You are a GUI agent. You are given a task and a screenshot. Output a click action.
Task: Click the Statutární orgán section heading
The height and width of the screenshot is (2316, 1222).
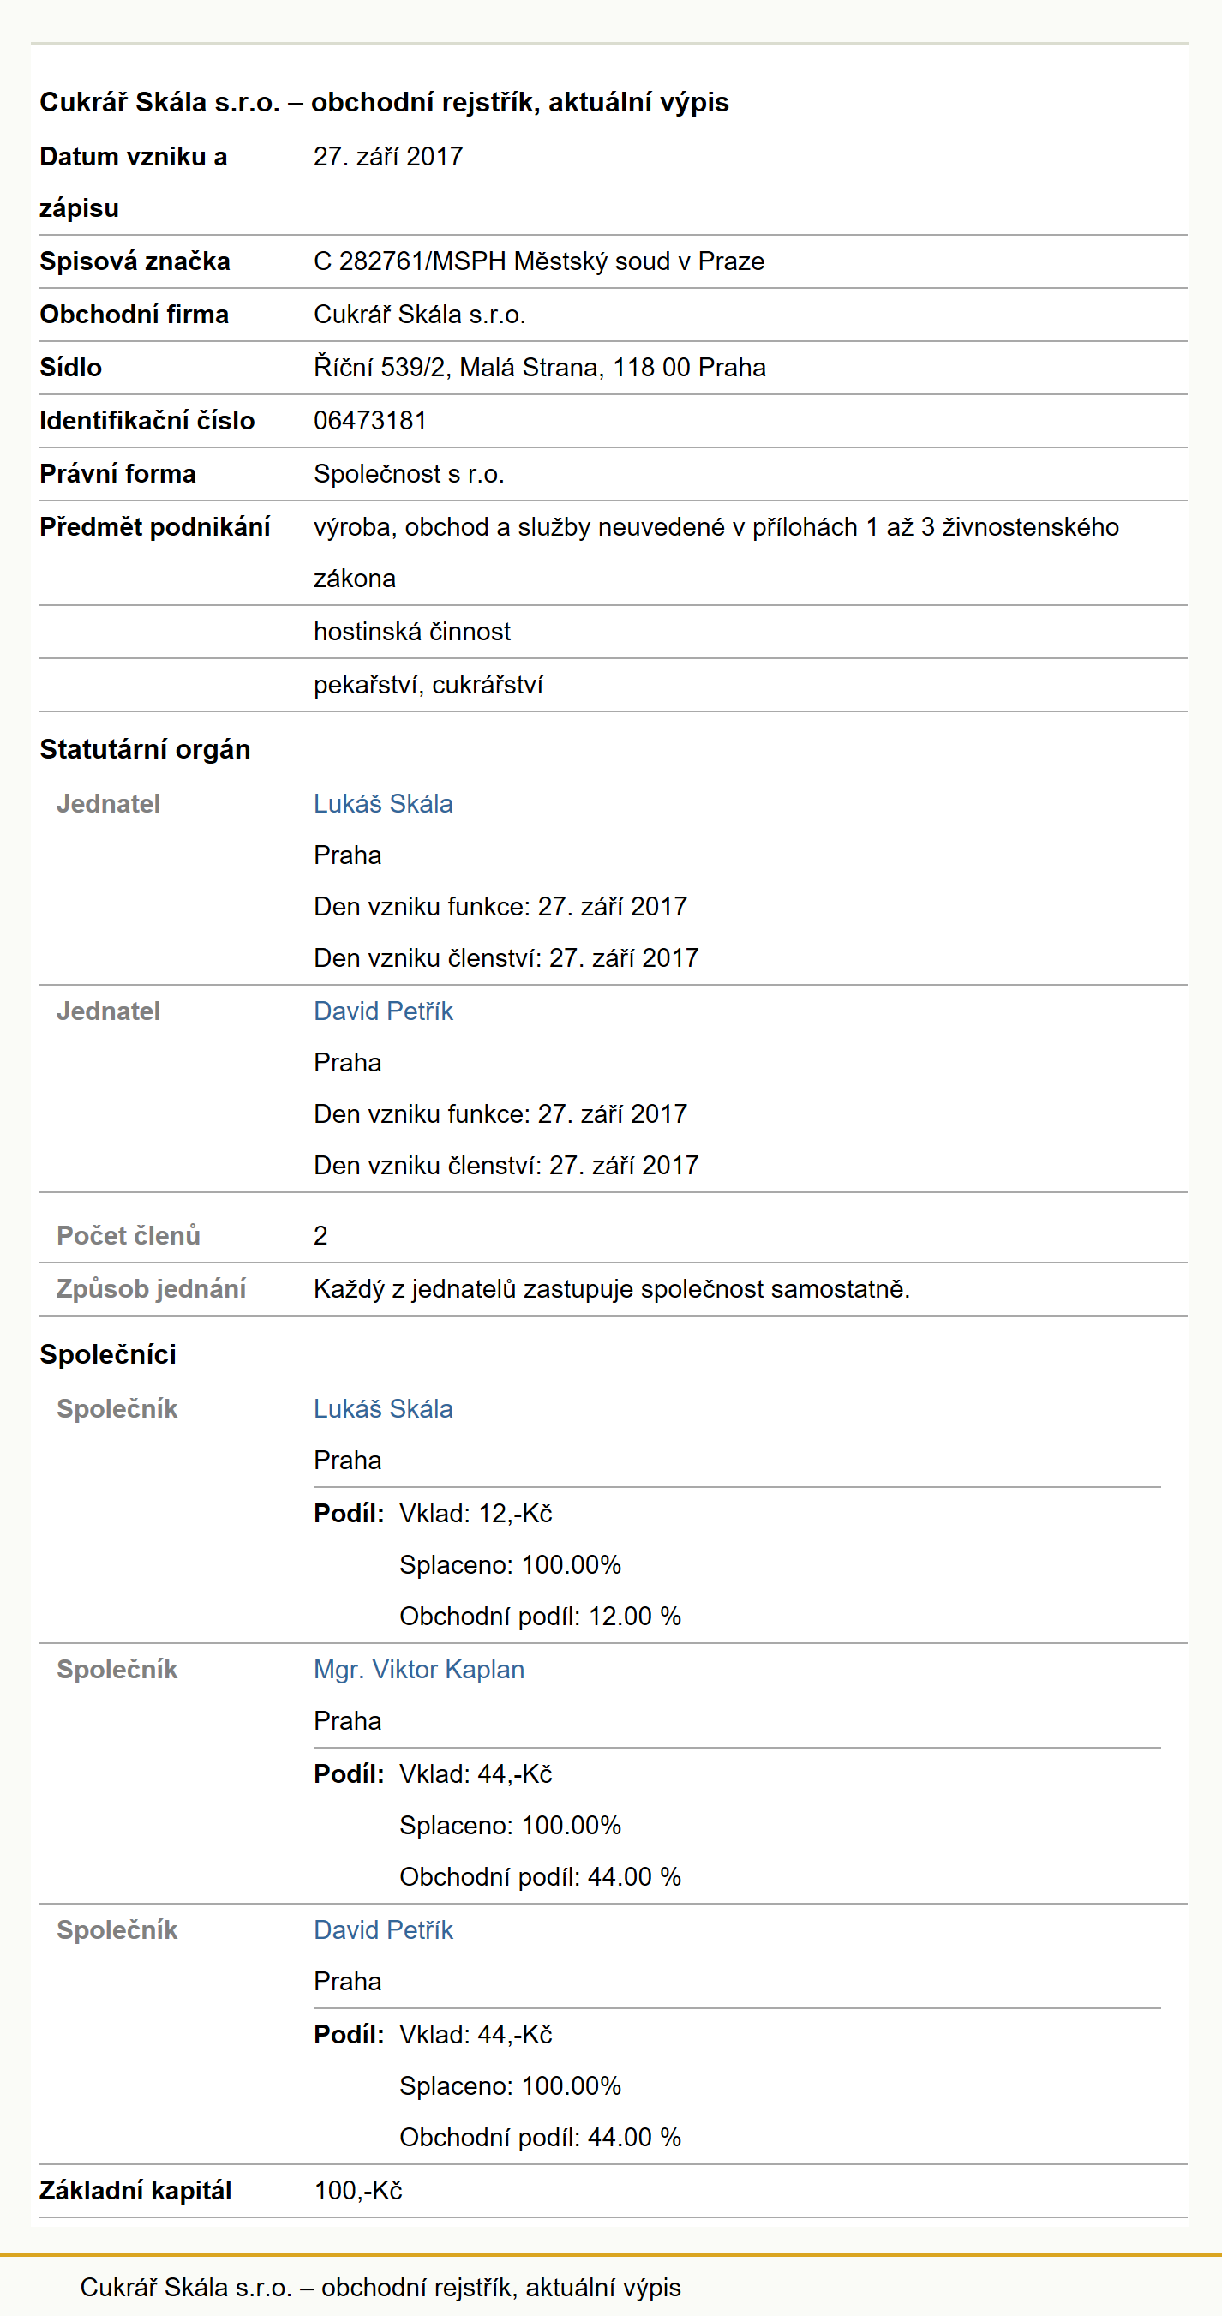pyautogui.click(x=145, y=750)
